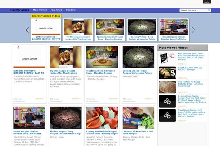Click star rating under Ciabatta Bread
The width and height of the screenshot is (220, 146).
(183, 92)
